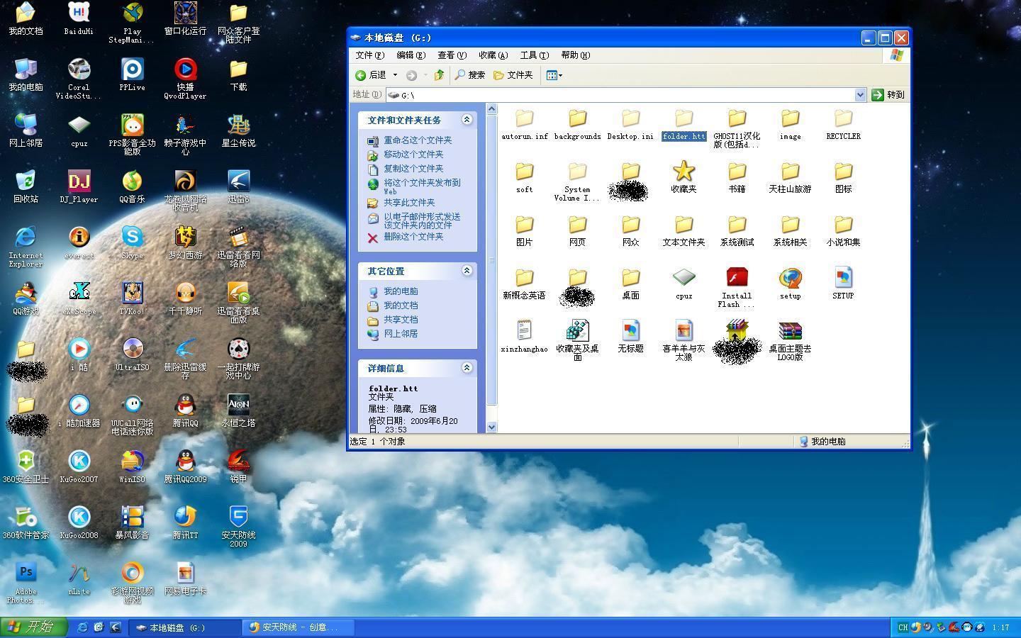
Task: Open 收藏夹及桌面 registry file
Action: (577, 340)
